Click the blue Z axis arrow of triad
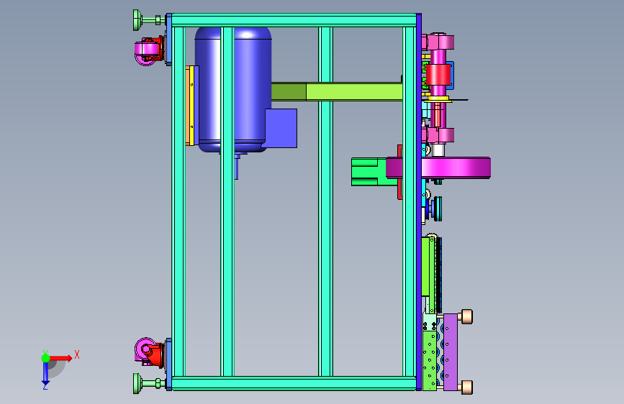Viewport: 624px width, 404px height. point(45,374)
